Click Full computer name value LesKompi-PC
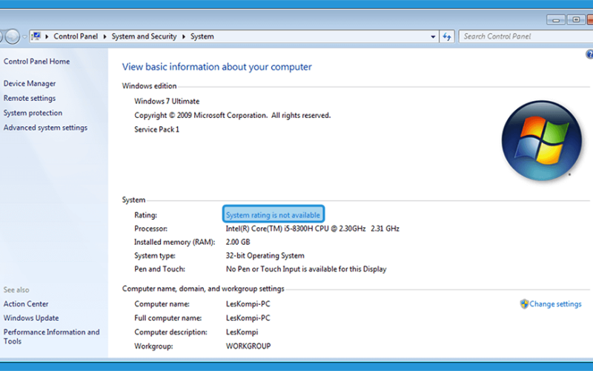 tap(248, 318)
